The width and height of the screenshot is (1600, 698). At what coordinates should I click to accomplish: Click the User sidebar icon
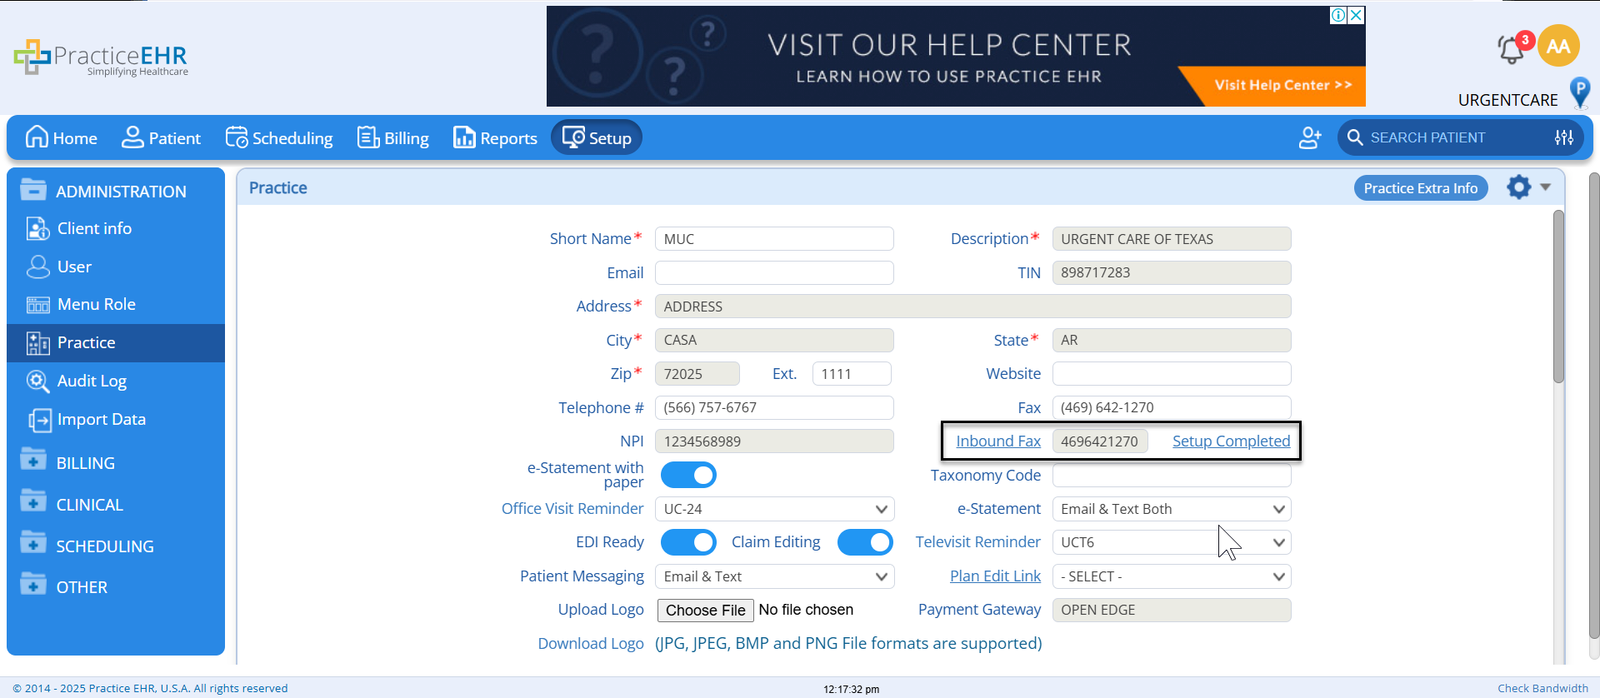[x=38, y=267]
